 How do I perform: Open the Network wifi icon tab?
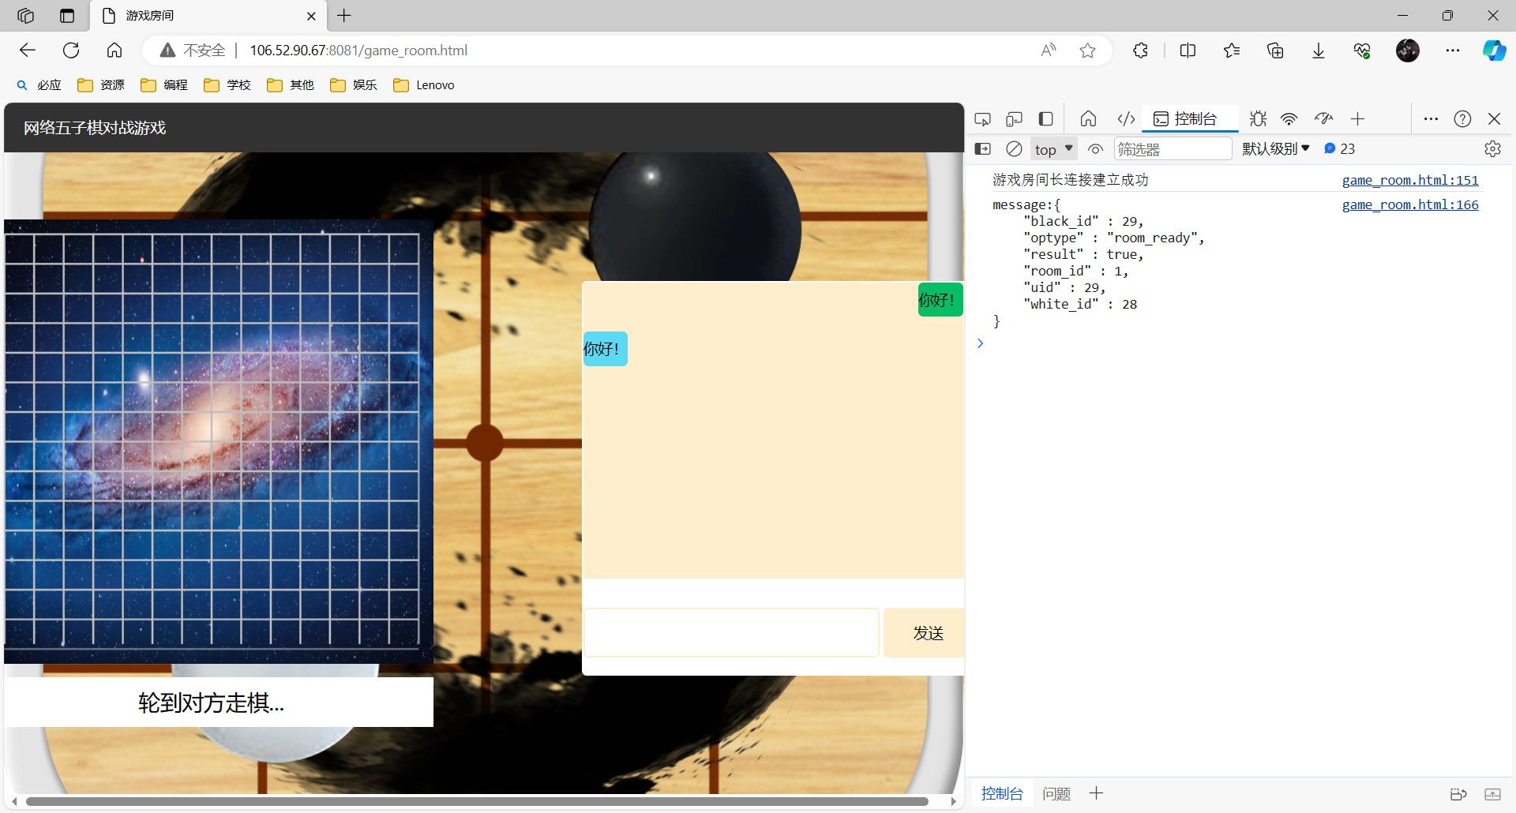click(x=1289, y=119)
